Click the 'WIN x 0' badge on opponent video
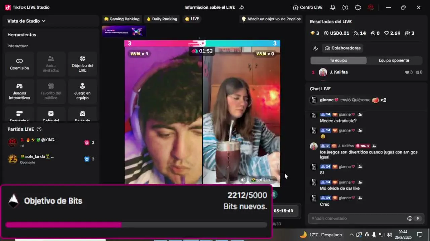The width and height of the screenshot is (430, 241). click(265, 54)
